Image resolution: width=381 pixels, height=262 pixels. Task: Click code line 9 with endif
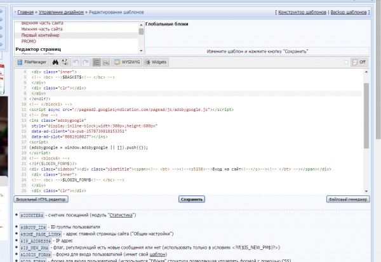[x=40, y=99]
